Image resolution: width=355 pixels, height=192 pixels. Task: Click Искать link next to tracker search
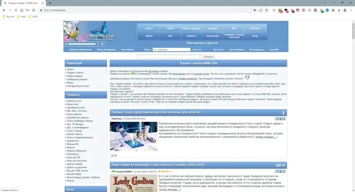point(197,50)
